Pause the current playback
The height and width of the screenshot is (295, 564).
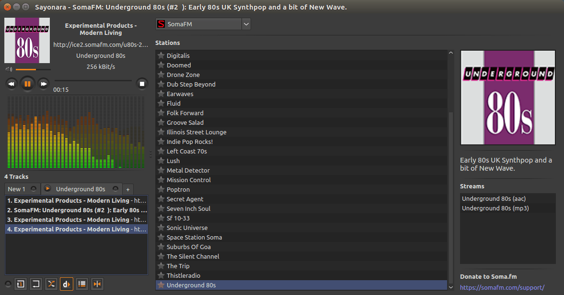pos(27,84)
